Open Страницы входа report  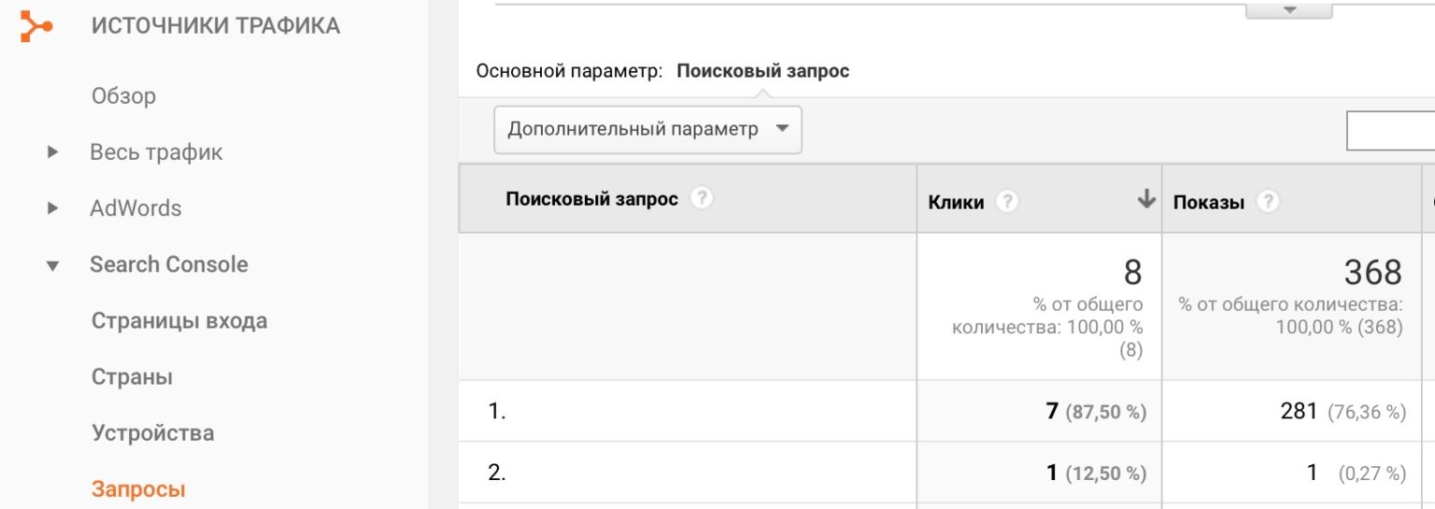(179, 321)
